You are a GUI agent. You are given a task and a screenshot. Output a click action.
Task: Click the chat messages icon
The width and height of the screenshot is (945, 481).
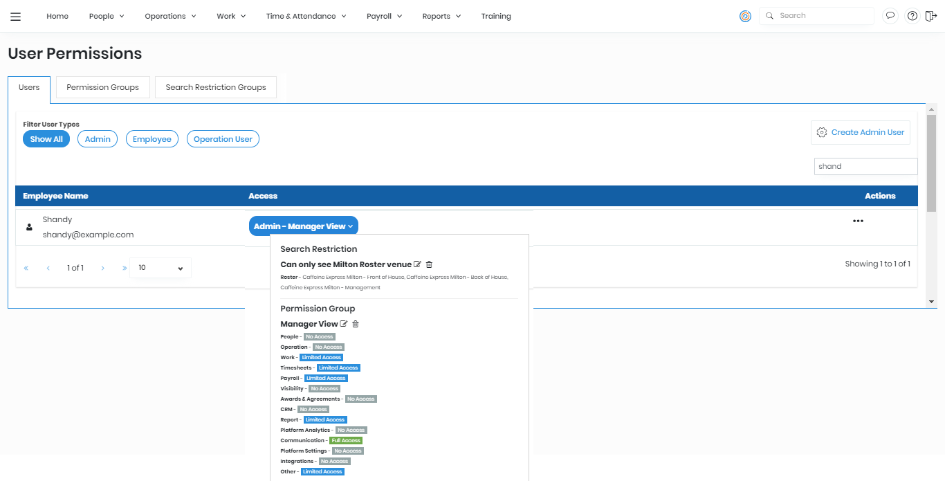pos(890,16)
